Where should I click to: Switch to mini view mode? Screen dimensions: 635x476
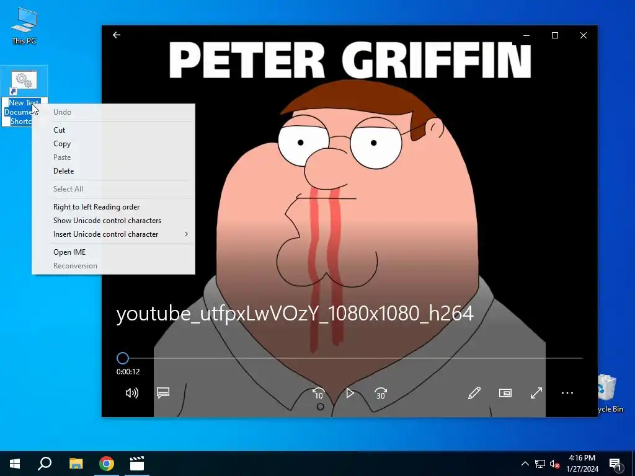(x=505, y=393)
